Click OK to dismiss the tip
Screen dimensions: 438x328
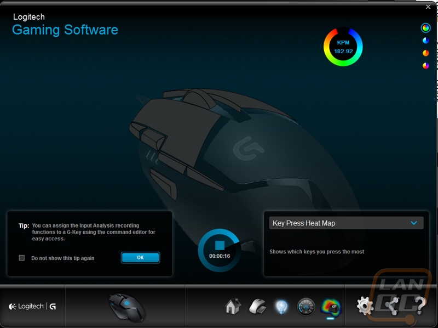[x=140, y=257]
